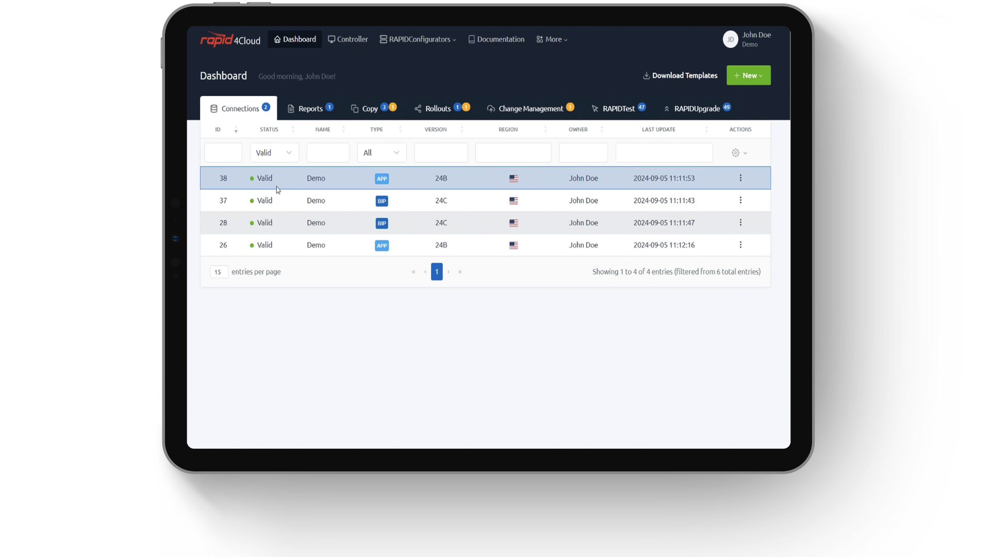This screenshot has width=990, height=557.
Task: Switch to the RAPIDUpgrade tab
Action: (x=697, y=108)
